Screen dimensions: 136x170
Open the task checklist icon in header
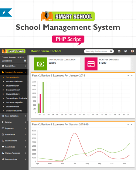coord(126,51)
